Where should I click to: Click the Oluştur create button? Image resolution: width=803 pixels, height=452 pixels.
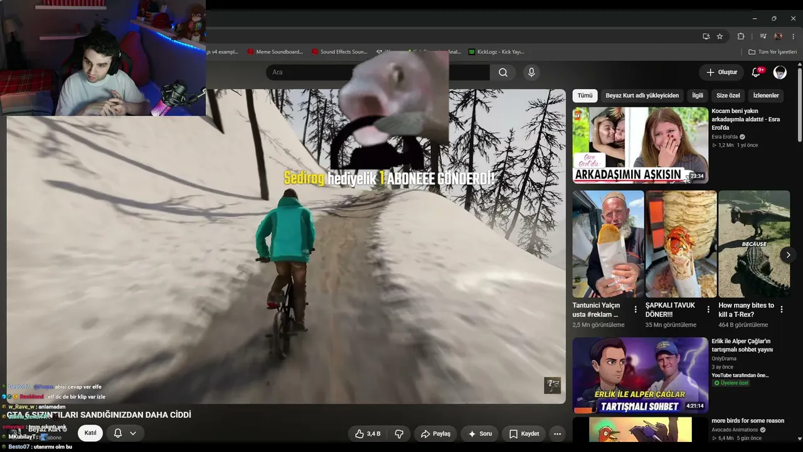[x=721, y=72]
